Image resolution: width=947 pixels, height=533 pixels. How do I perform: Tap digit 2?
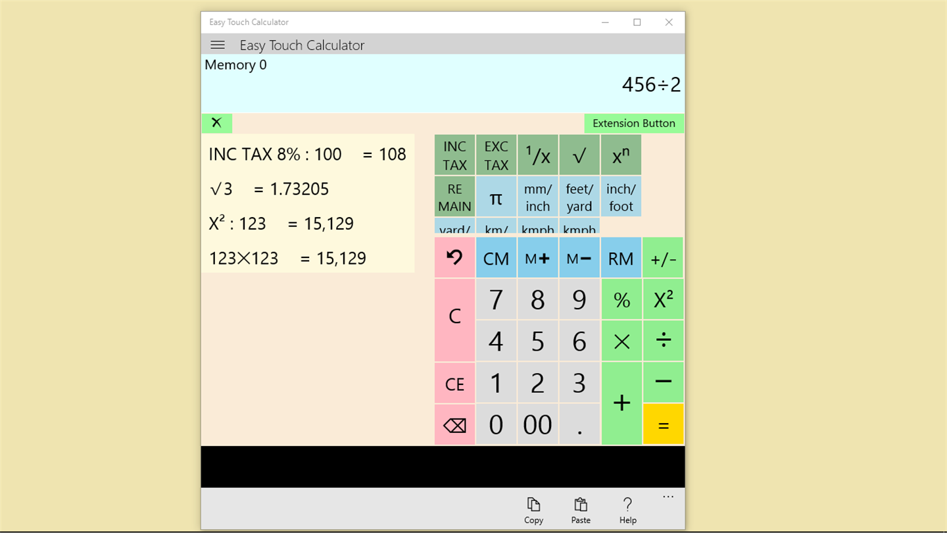[x=538, y=382]
